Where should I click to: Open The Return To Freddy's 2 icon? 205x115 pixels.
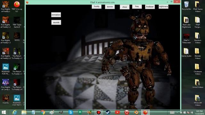[x=17, y=53]
